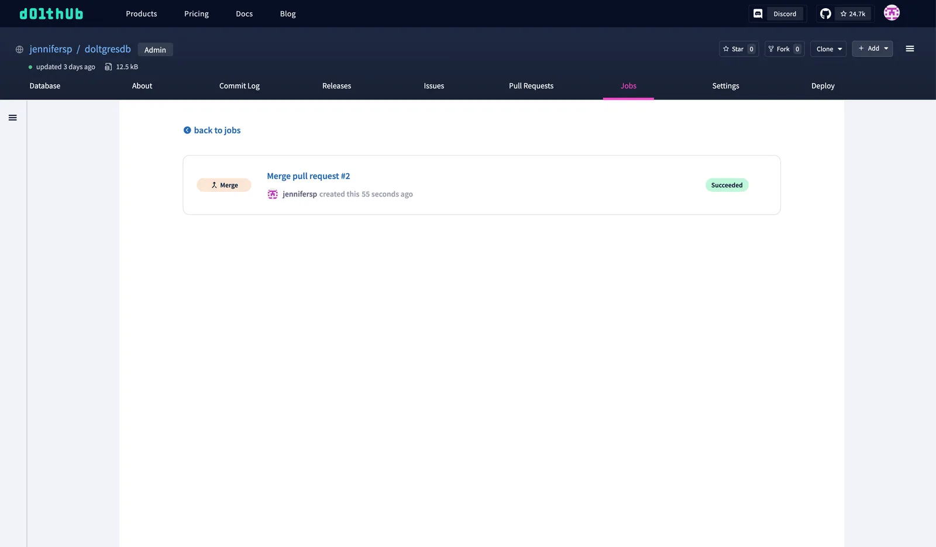Click the Admin role badge
The image size is (936, 547).
point(155,50)
